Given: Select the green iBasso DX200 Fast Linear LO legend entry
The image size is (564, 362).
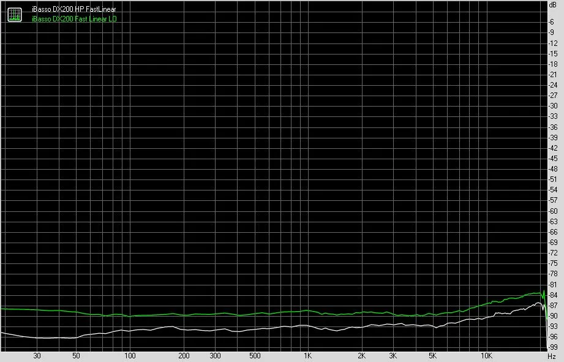Looking at the screenshot, I should click(74, 19).
